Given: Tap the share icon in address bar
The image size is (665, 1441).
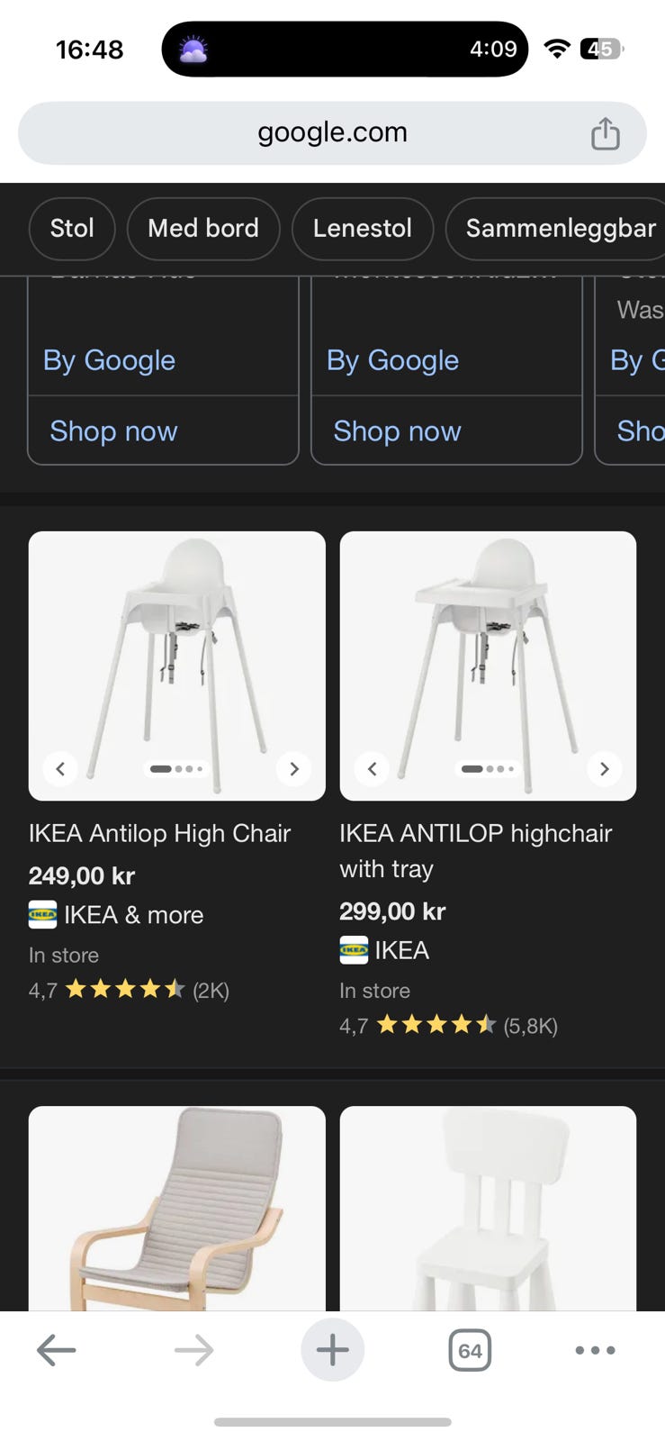Looking at the screenshot, I should (x=605, y=133).
